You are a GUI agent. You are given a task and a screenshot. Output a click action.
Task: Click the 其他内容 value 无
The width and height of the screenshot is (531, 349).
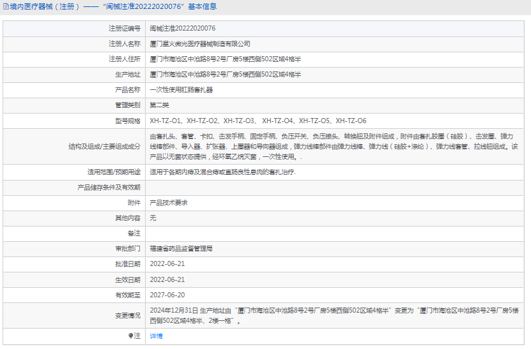[x=153, y=218]
